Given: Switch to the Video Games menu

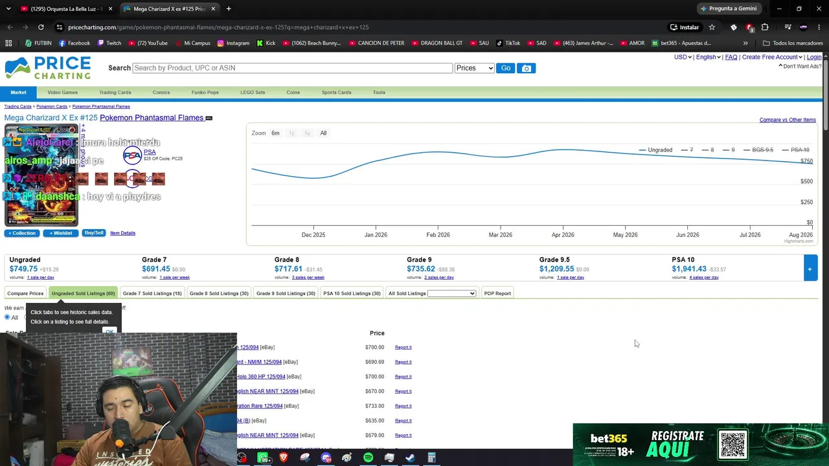Looking at the screenshot, I should [62, 93].
